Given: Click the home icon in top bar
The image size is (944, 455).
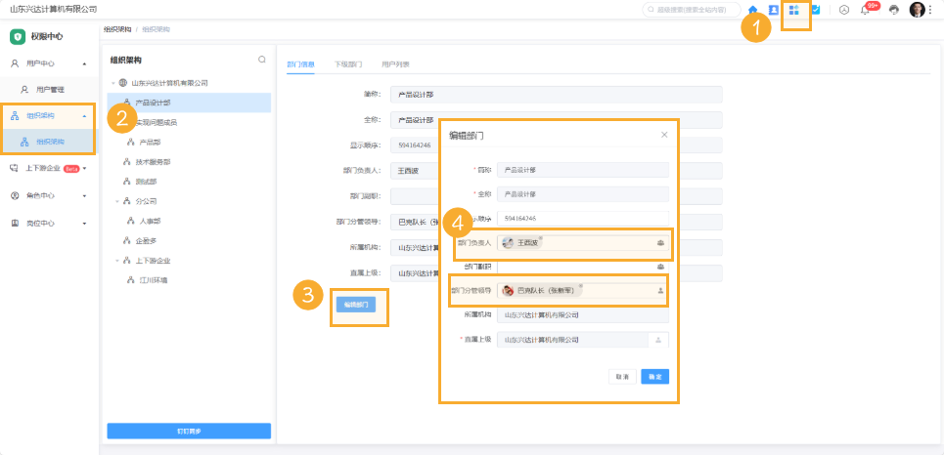Looking at the screenshot, I should 753,10.
